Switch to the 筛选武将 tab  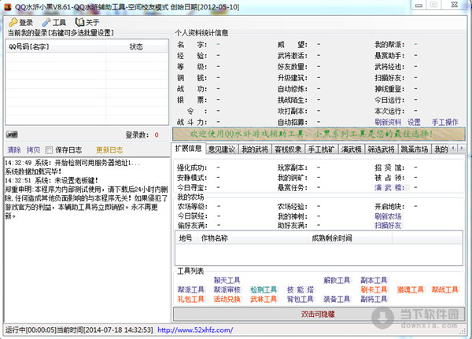click(381, 149)
